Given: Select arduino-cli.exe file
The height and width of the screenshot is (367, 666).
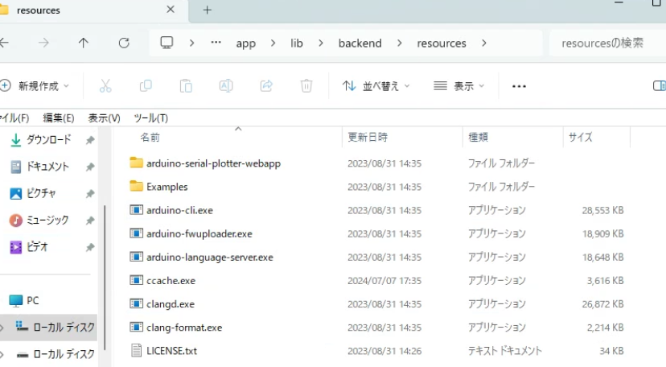Looking at the screenshot, I should point(179,210).
